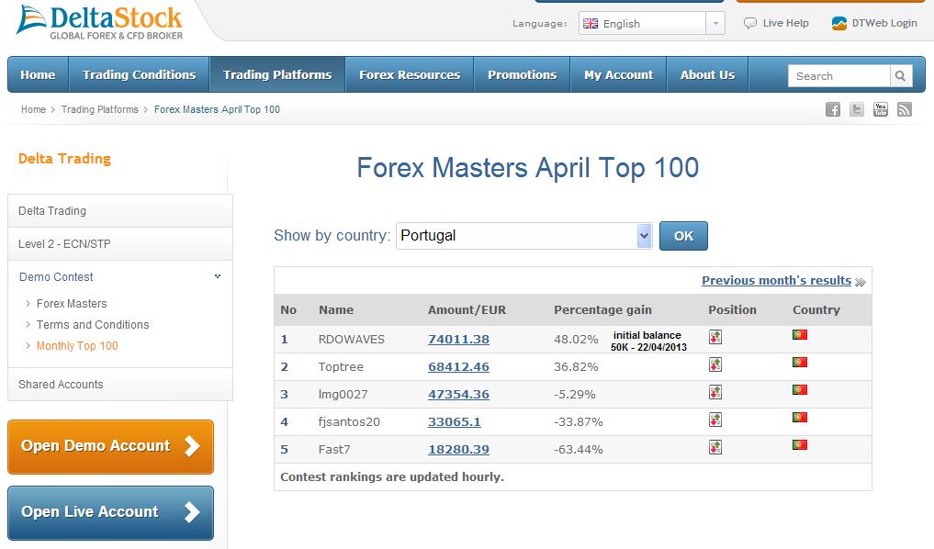This screenshot has height=549, width=934.
Task: Open amount link 74011.38
Action: click(458, 340)
